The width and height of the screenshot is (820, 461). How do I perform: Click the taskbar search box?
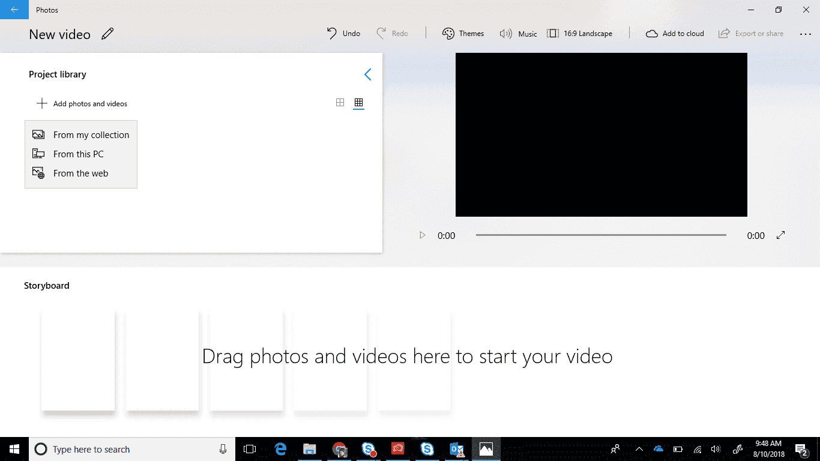[132, 449]
